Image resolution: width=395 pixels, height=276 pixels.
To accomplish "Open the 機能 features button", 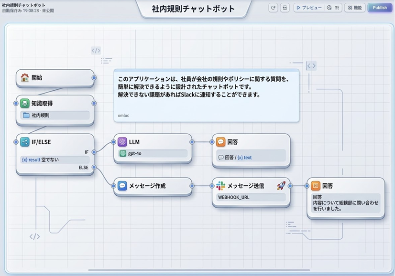I will (x=355, y=8).
